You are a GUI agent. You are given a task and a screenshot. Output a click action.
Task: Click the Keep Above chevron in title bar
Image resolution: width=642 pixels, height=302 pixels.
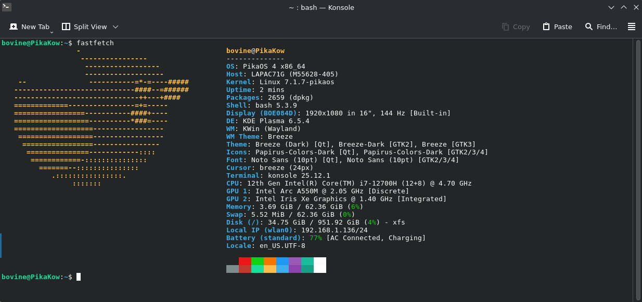pyautogui.click(x=624, y=7)
